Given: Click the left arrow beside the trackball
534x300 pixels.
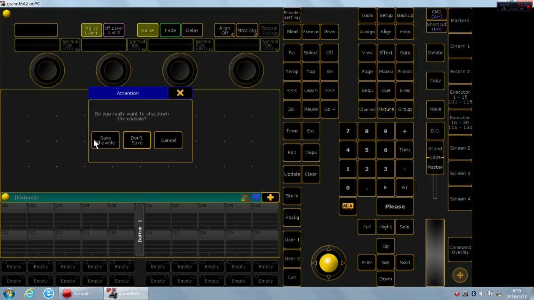Looking at the screenshot, I should (315, 263).
